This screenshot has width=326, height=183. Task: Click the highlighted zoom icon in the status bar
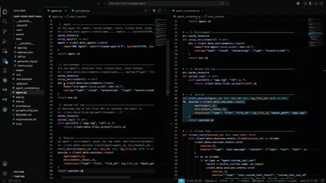[181, 181]
